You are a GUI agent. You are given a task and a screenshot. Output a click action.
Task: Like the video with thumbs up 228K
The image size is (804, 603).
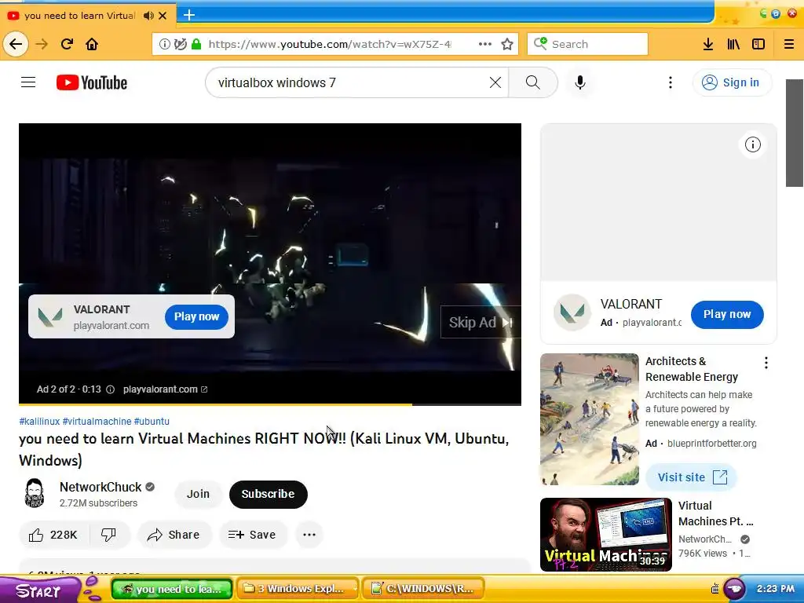point(54,535)
